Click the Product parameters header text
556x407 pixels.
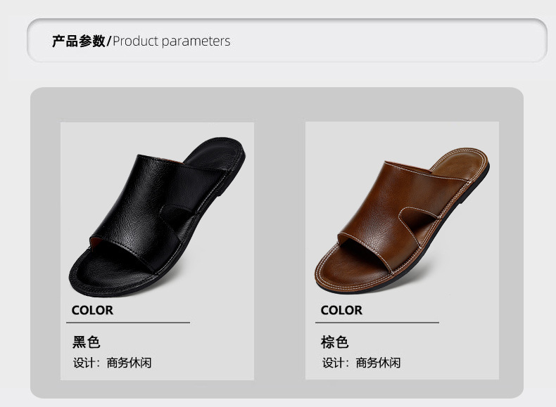172,41
